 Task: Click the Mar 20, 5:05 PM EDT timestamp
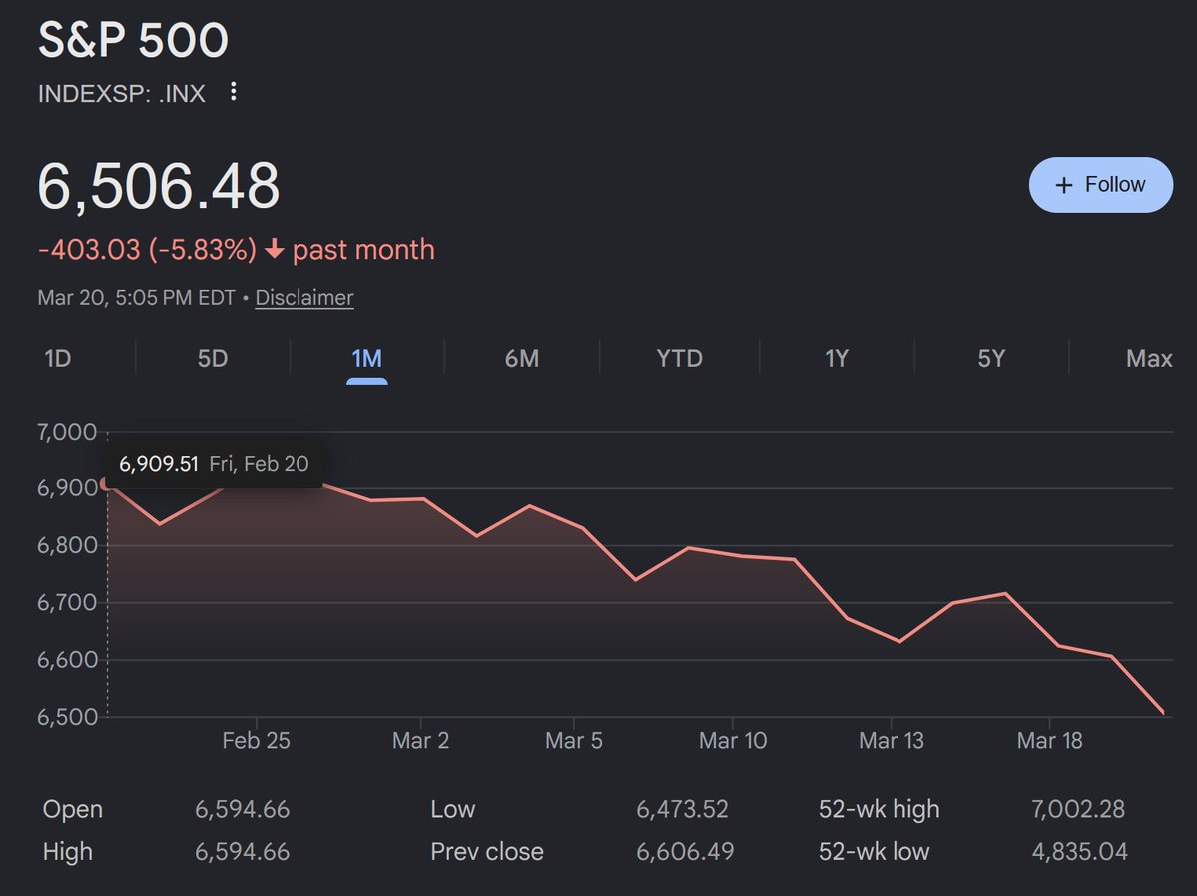point(136,297)
